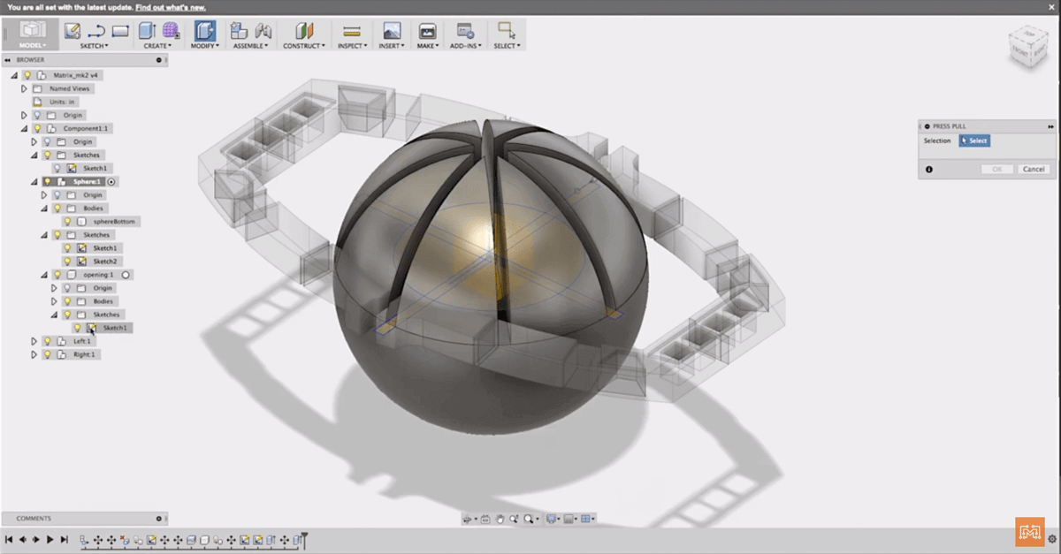Viewport: 1061px width, 554px height.
Task: Open the MODEL workspace dropdown
Action: click(x=33, y=34)
